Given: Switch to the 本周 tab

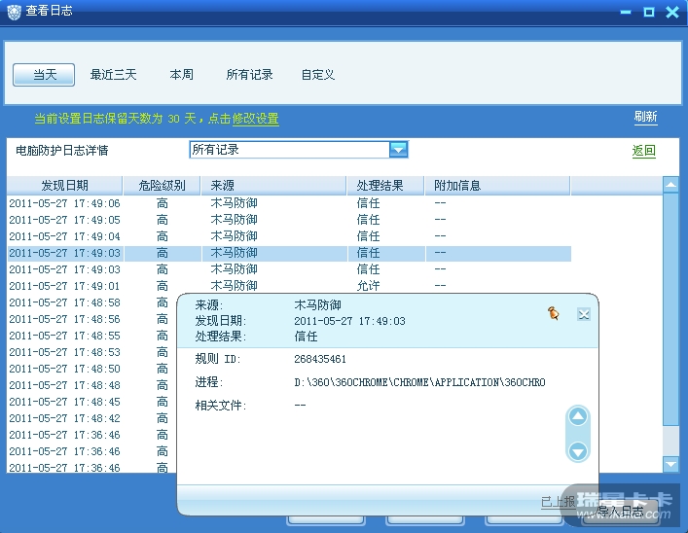Looking at the screenshot, I should (182, 75).
